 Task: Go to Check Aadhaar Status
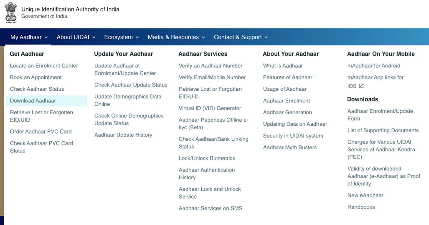point(37,89)
